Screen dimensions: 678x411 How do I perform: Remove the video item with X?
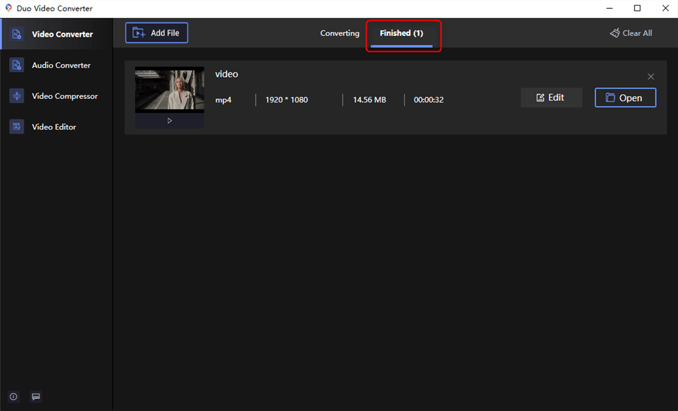[651, 77]
